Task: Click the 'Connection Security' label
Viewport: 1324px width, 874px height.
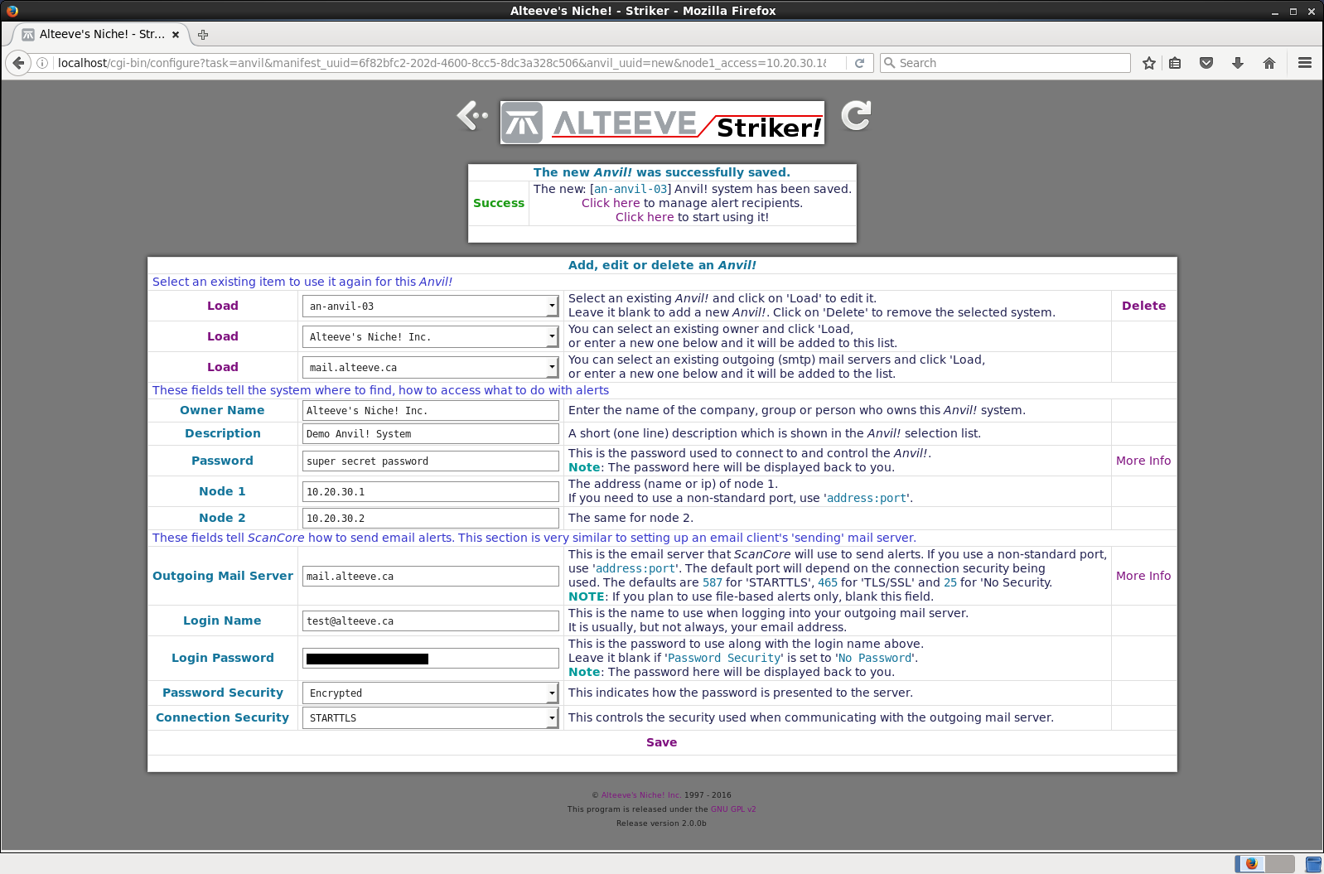Action: 222,717
